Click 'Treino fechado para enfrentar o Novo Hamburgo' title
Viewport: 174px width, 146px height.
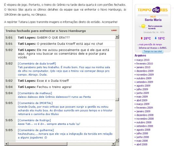coord(46,31)
